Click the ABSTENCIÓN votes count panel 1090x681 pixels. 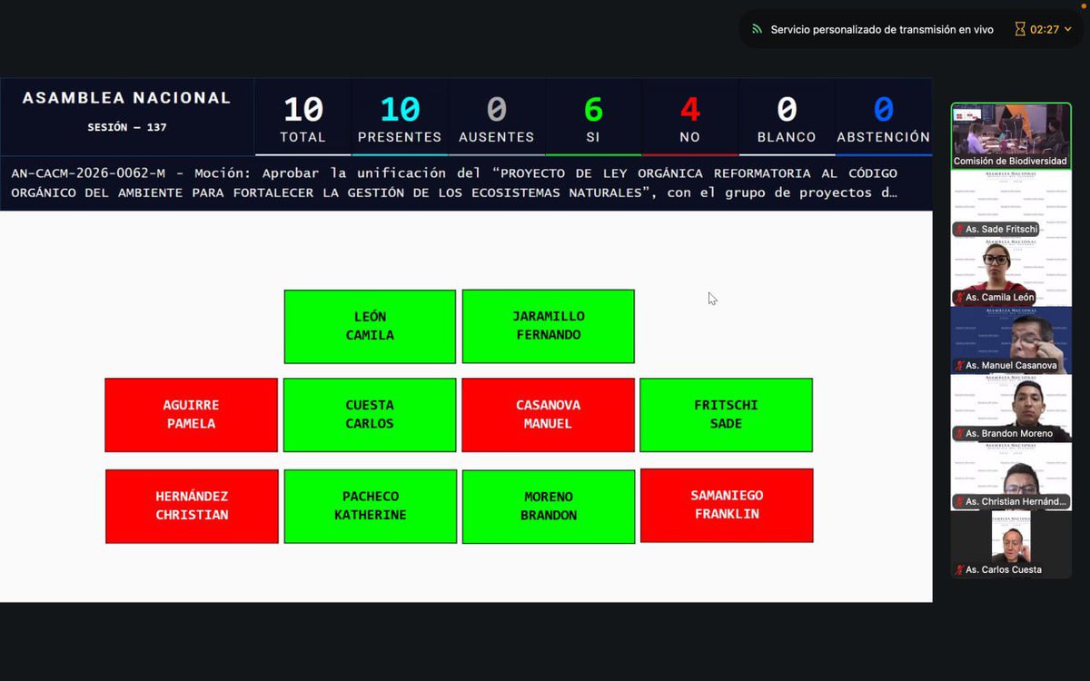click(883, 117)
